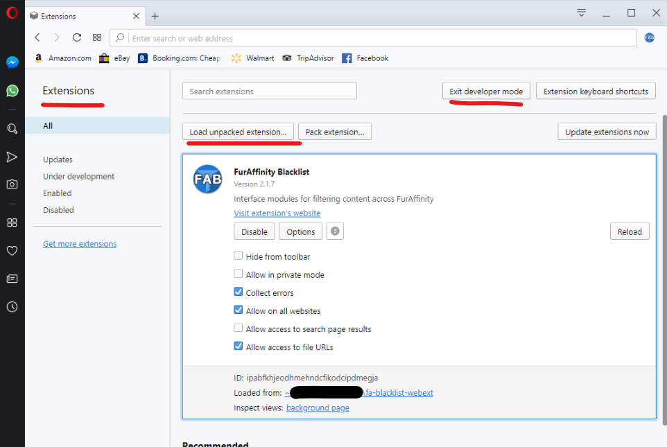Enable Allow in private mode

(239, 274)
